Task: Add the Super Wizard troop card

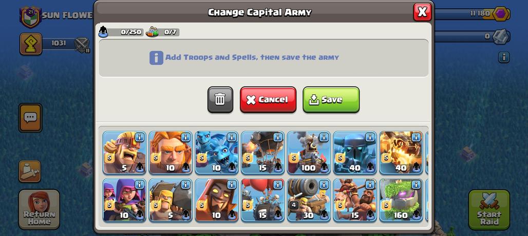Action: [x=217, y=200]
